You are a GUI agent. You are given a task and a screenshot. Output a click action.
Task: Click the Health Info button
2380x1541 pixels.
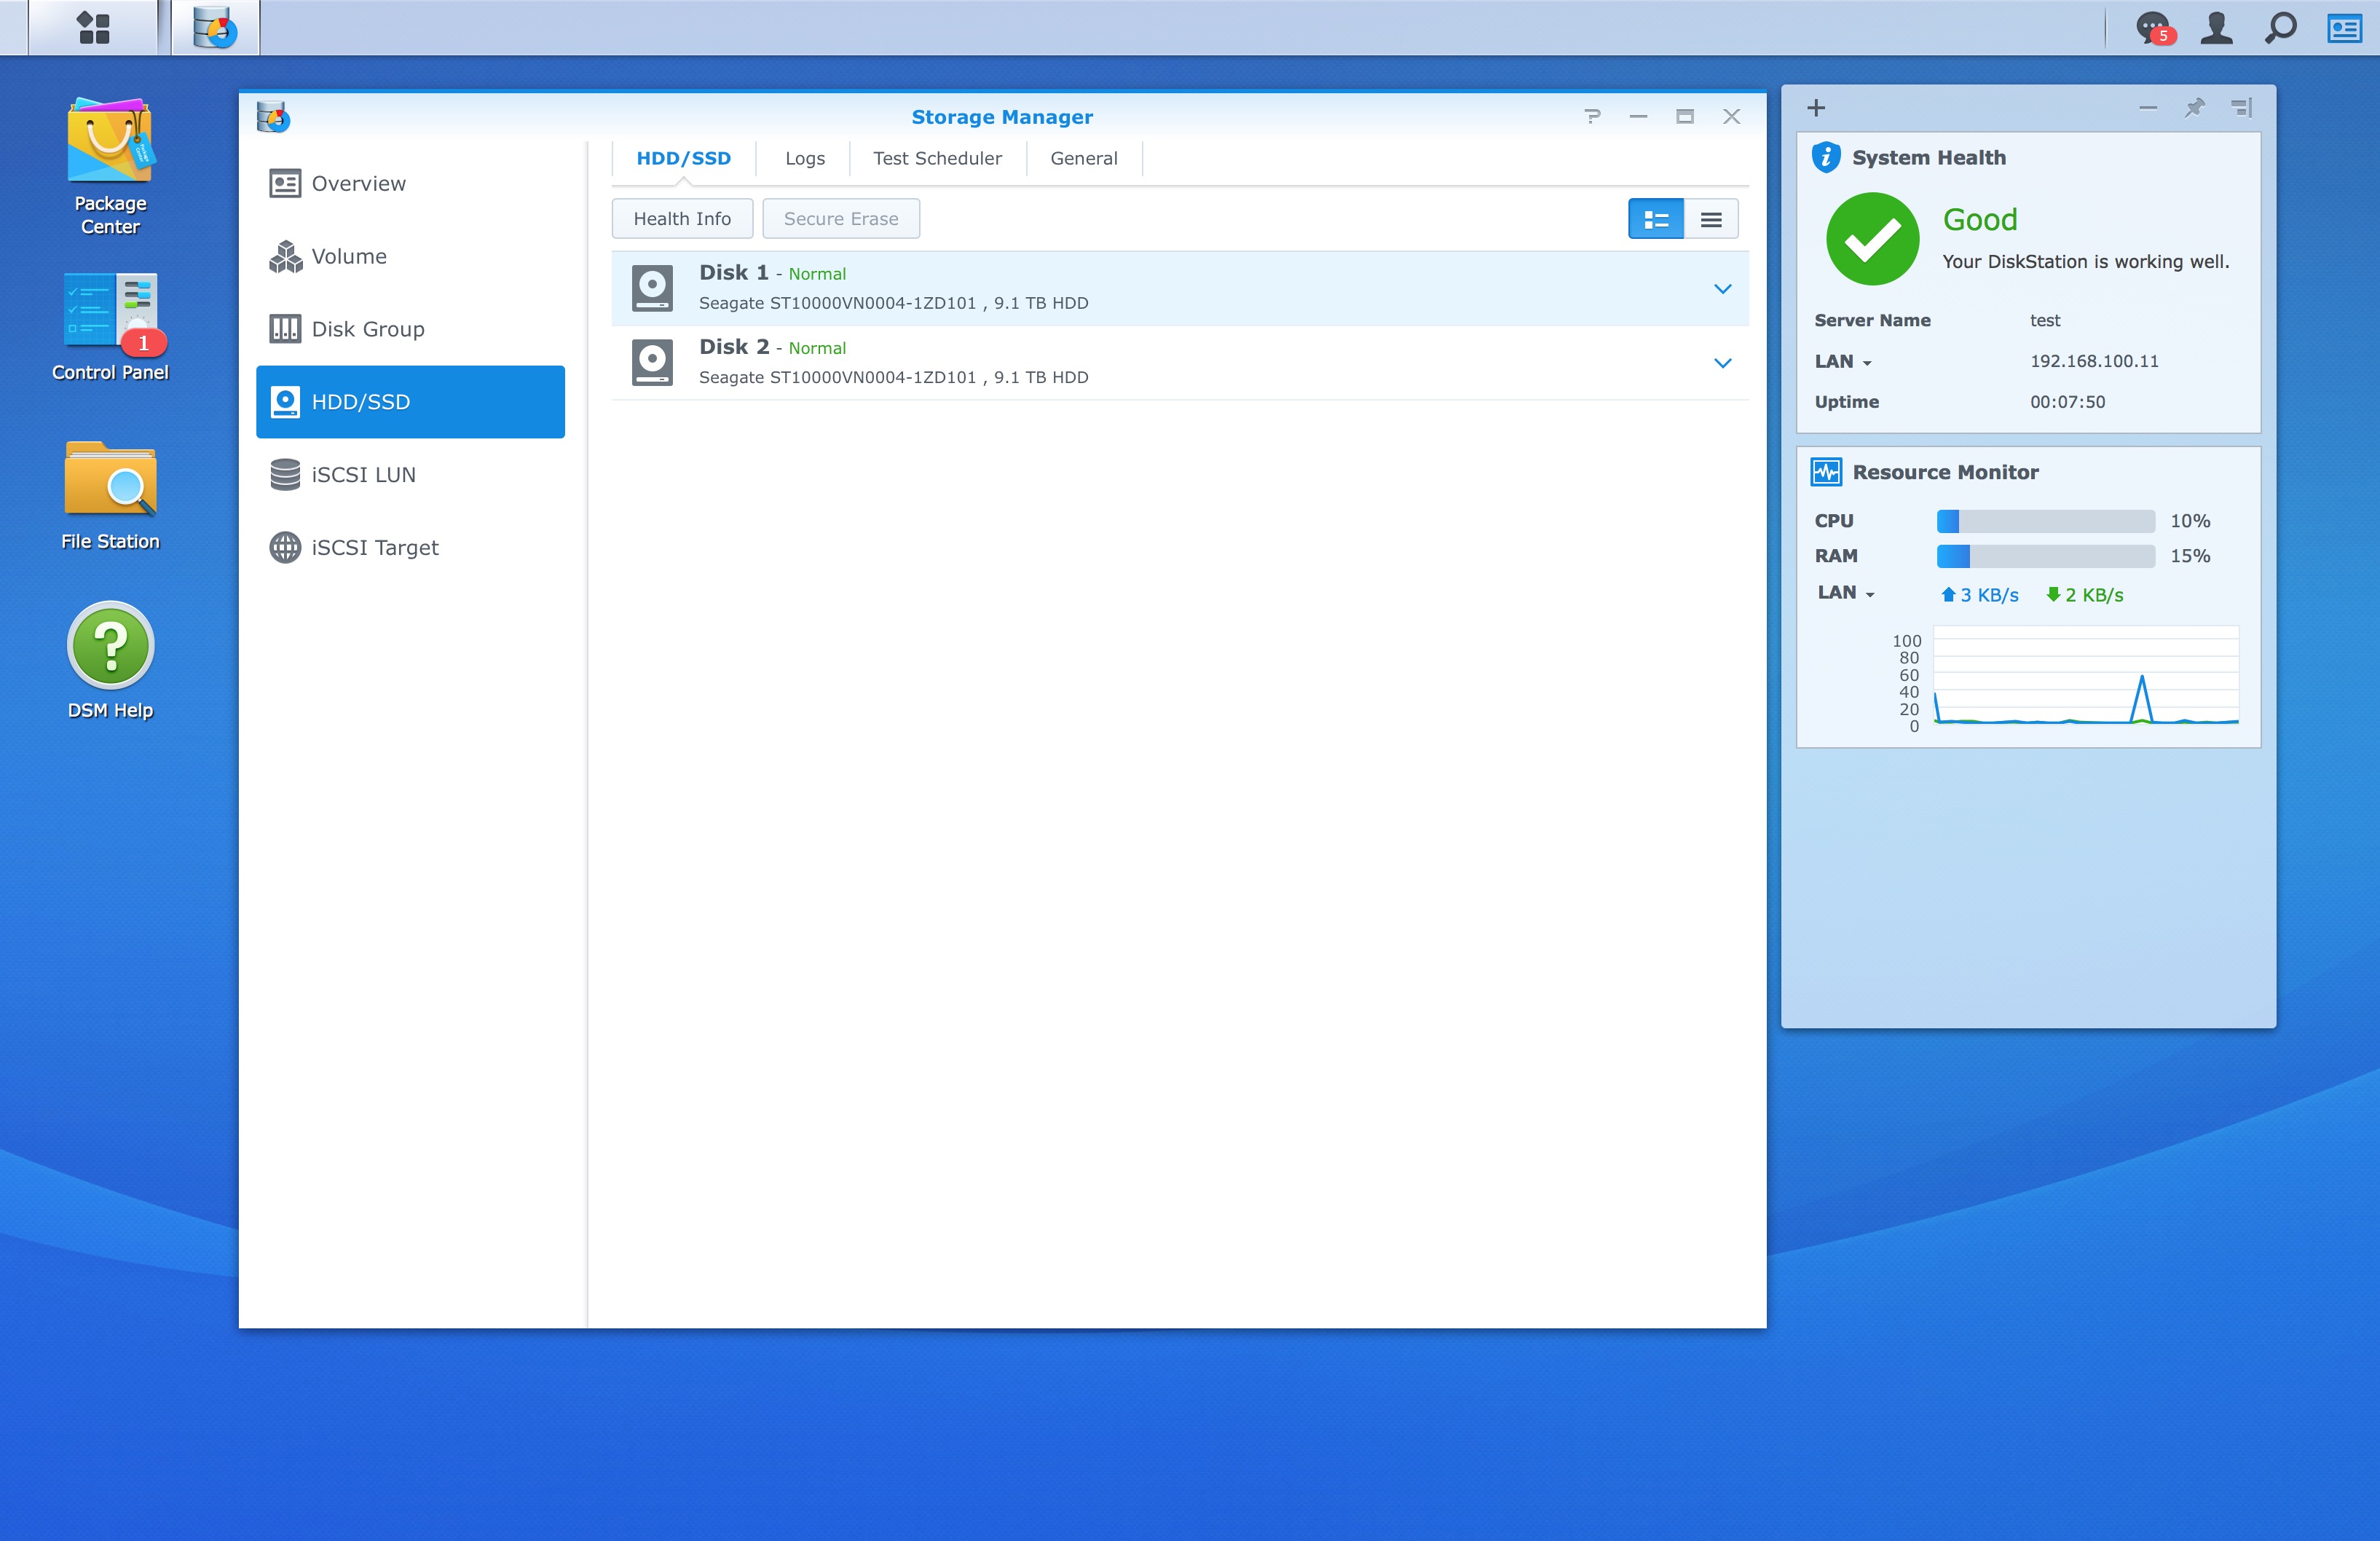coord(682,219)
